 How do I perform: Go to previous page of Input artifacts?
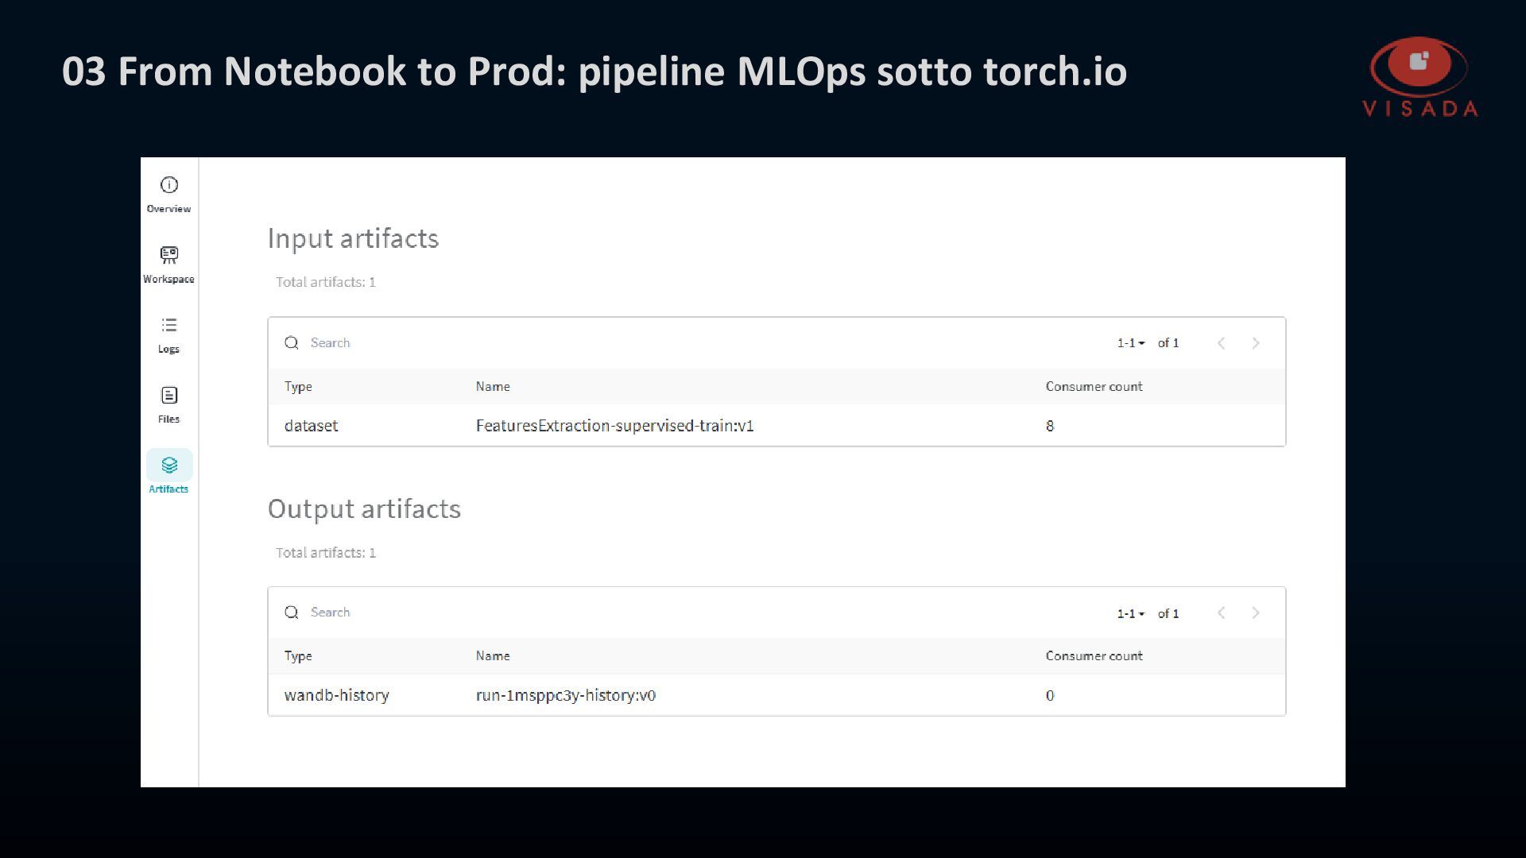(1222, 343)
